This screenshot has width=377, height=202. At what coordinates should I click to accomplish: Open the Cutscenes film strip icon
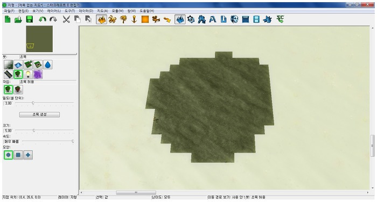(256, 19)
